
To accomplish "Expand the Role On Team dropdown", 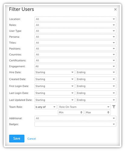I will (x=84, y=107).
